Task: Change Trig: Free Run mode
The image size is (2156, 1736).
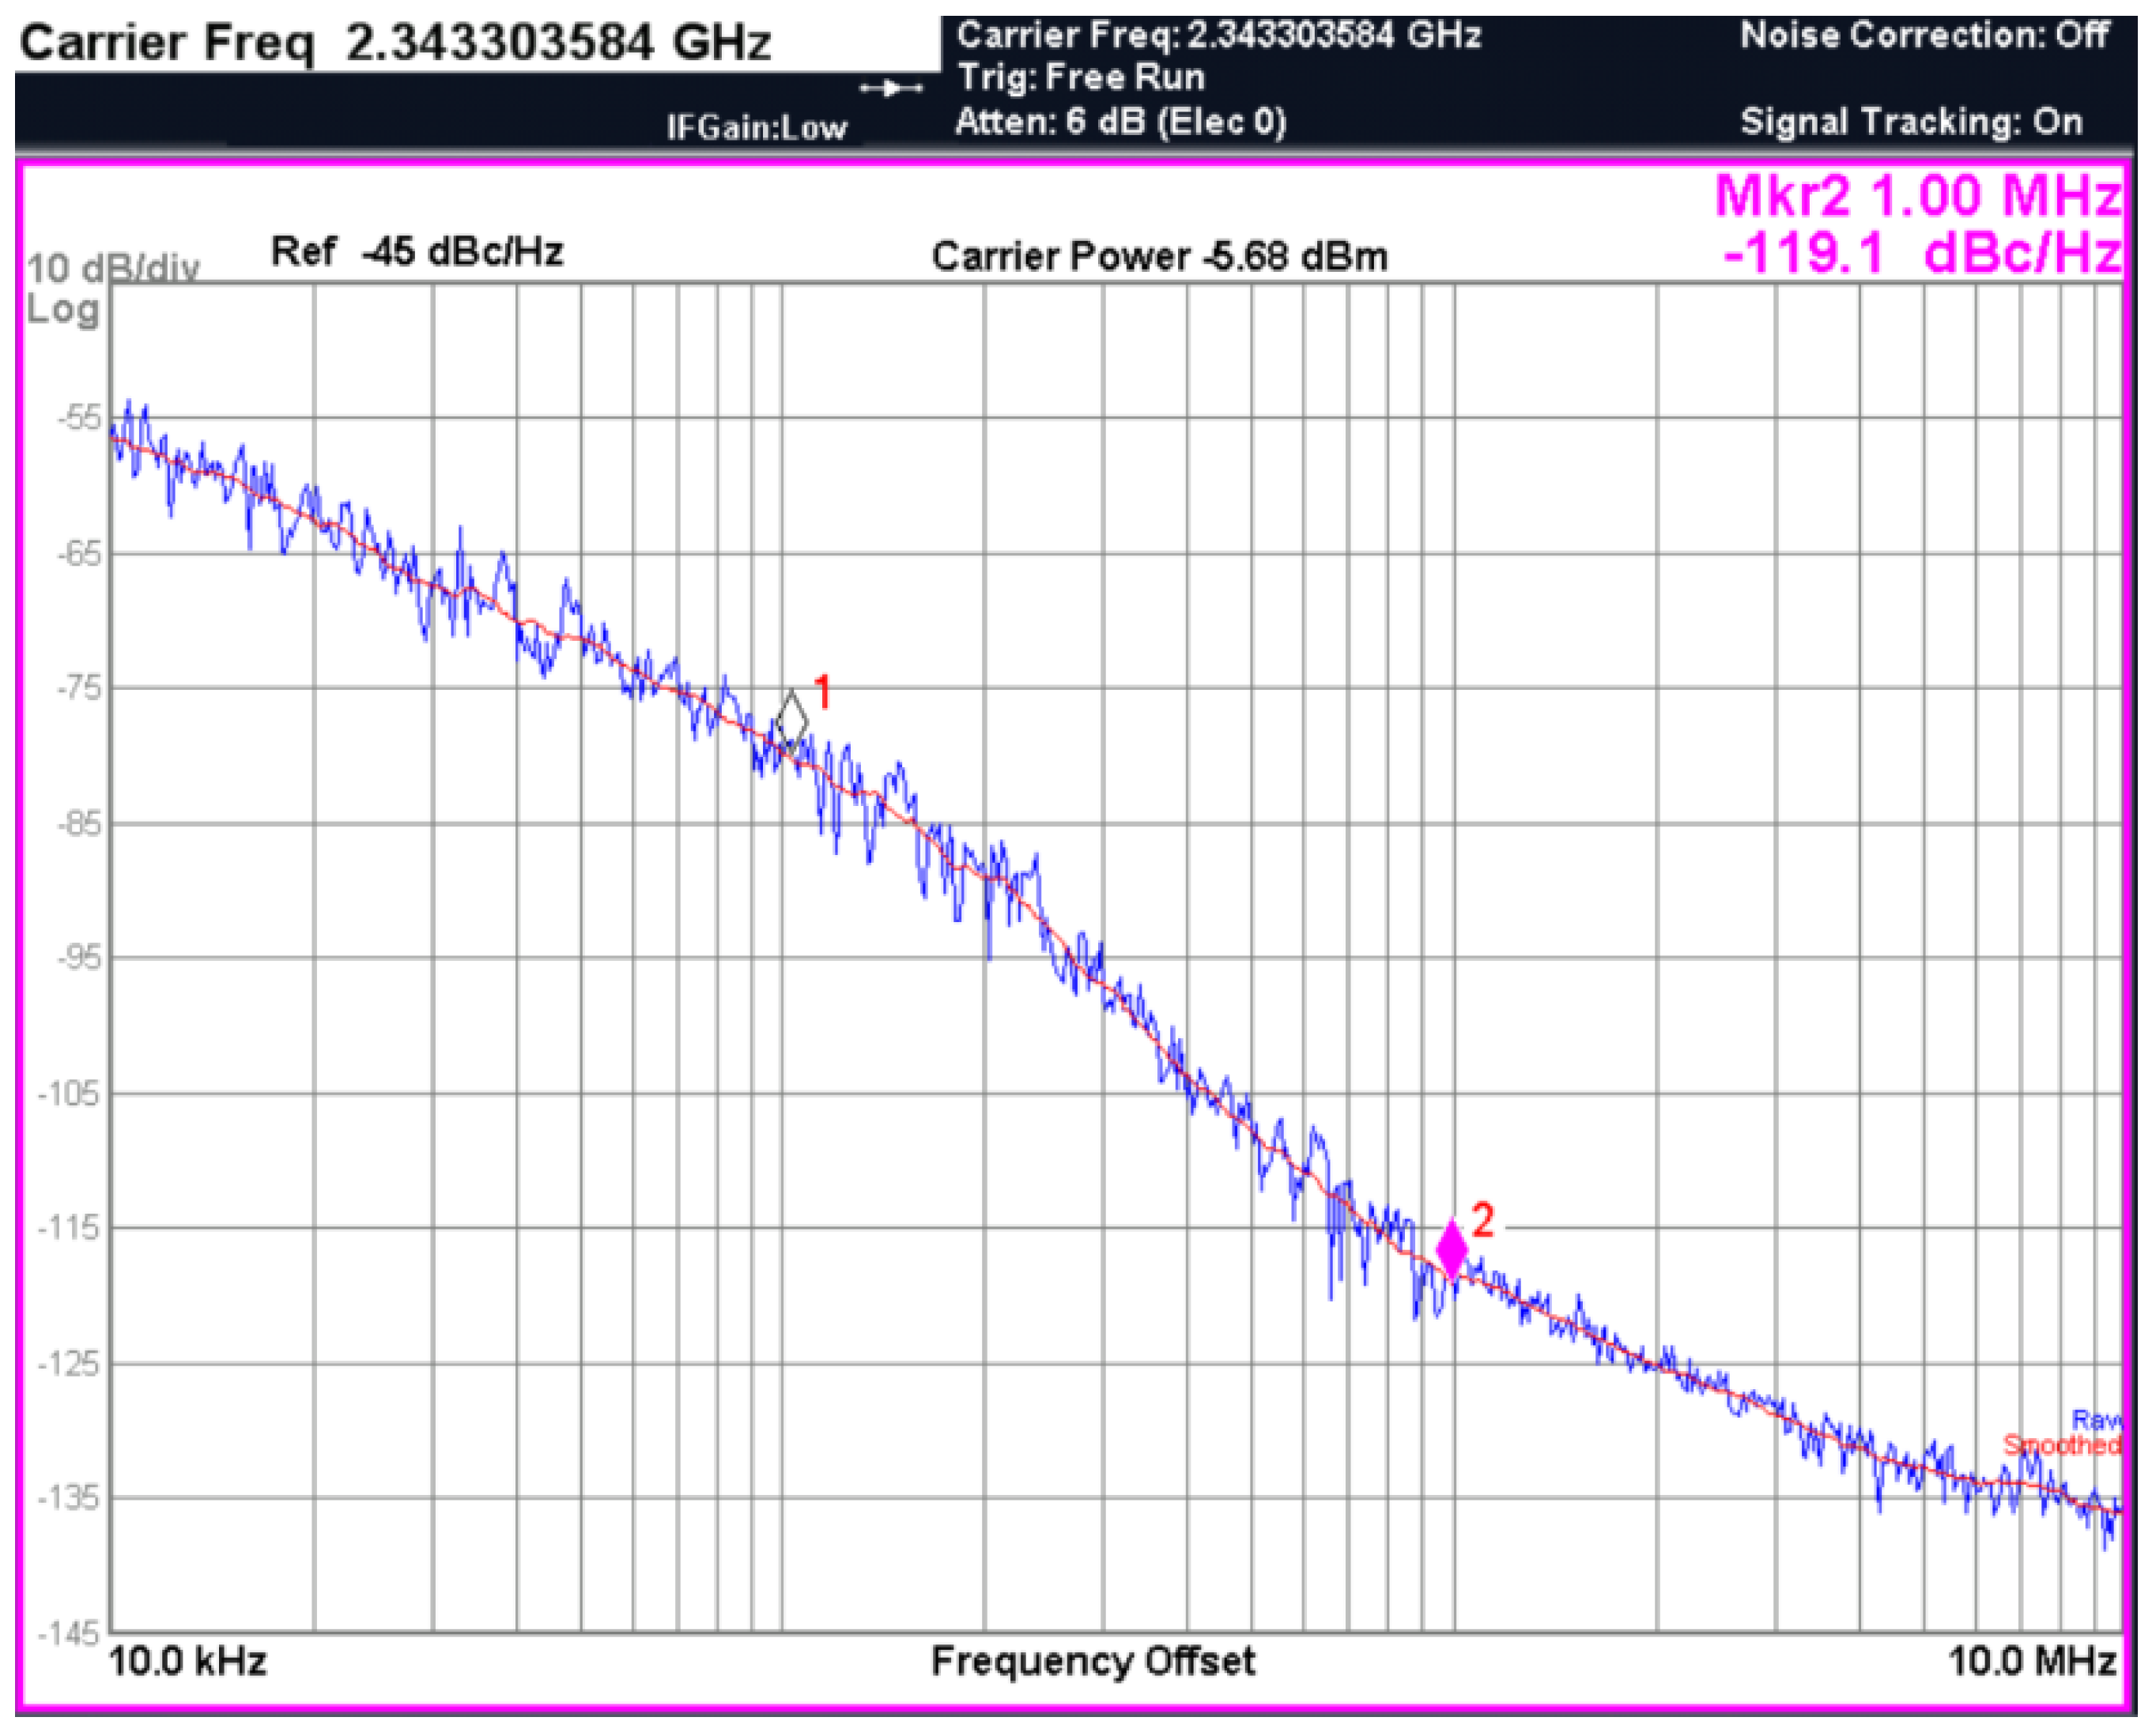Action: [1081, 78]
